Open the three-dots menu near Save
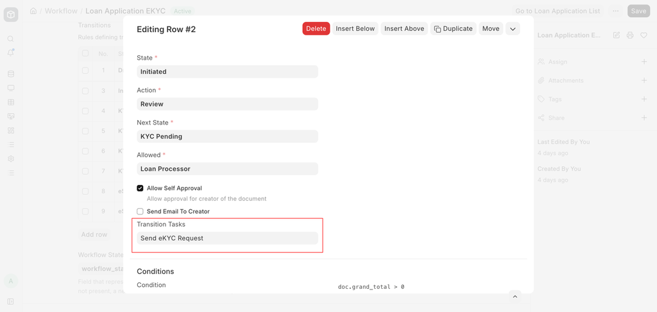 615,11
